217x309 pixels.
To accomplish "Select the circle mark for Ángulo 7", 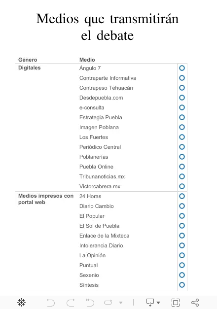I will click(x=182, y=68).
